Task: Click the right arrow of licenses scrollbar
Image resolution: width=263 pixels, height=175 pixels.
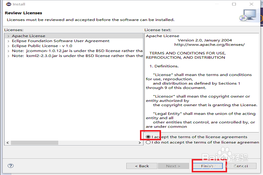Action: [140, 143]
